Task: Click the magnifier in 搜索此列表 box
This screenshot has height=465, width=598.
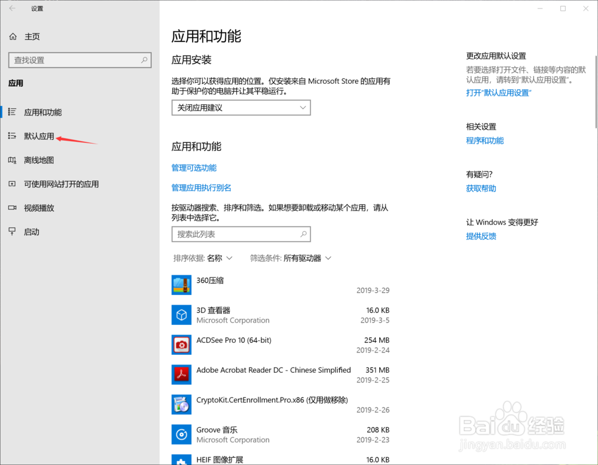Action: (x=304, y=234)
